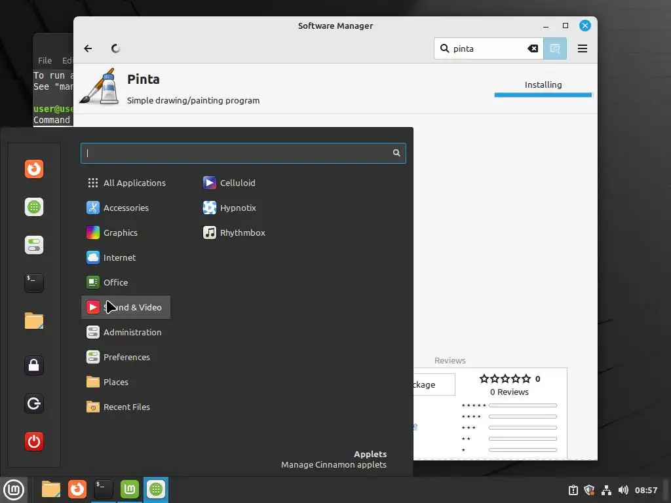The height and width of the screenshot is (503, 671).
Task: Select All Applications category
Action: 126,183
